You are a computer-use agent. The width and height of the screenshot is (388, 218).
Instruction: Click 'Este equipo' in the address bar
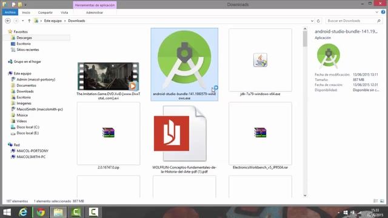click(x=53, y=21)
